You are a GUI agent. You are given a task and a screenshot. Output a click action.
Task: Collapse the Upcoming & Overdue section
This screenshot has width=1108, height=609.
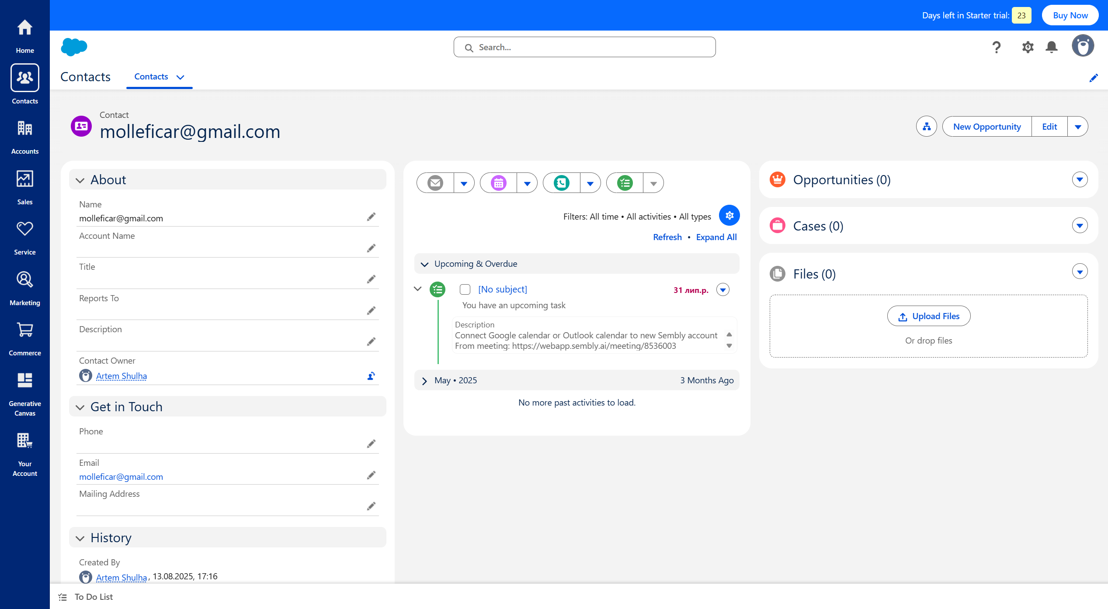[424, 264]
